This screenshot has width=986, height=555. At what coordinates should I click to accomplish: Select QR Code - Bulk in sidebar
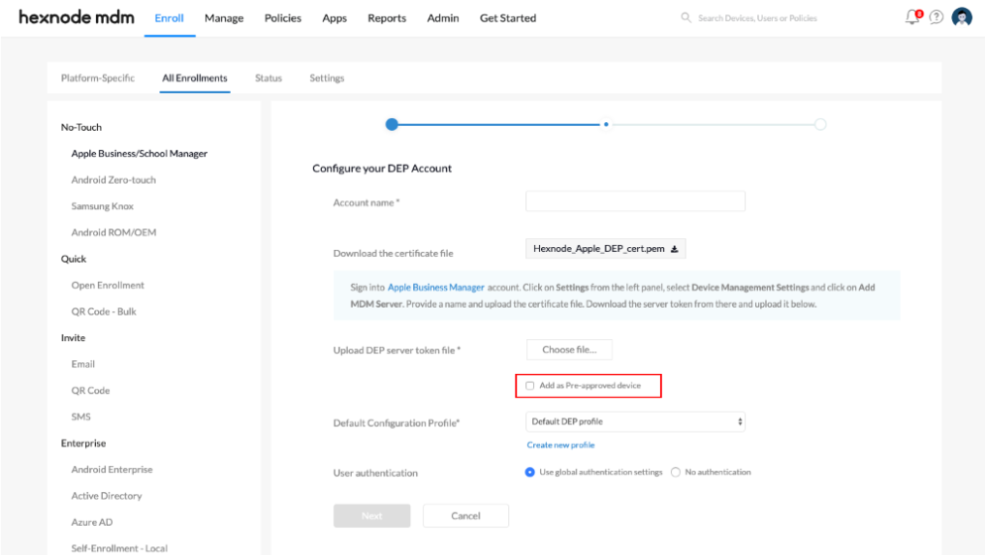pos(103,312)
